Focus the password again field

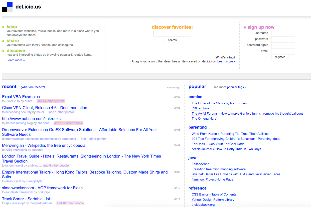pyautogui.click(x=283, y=46)
